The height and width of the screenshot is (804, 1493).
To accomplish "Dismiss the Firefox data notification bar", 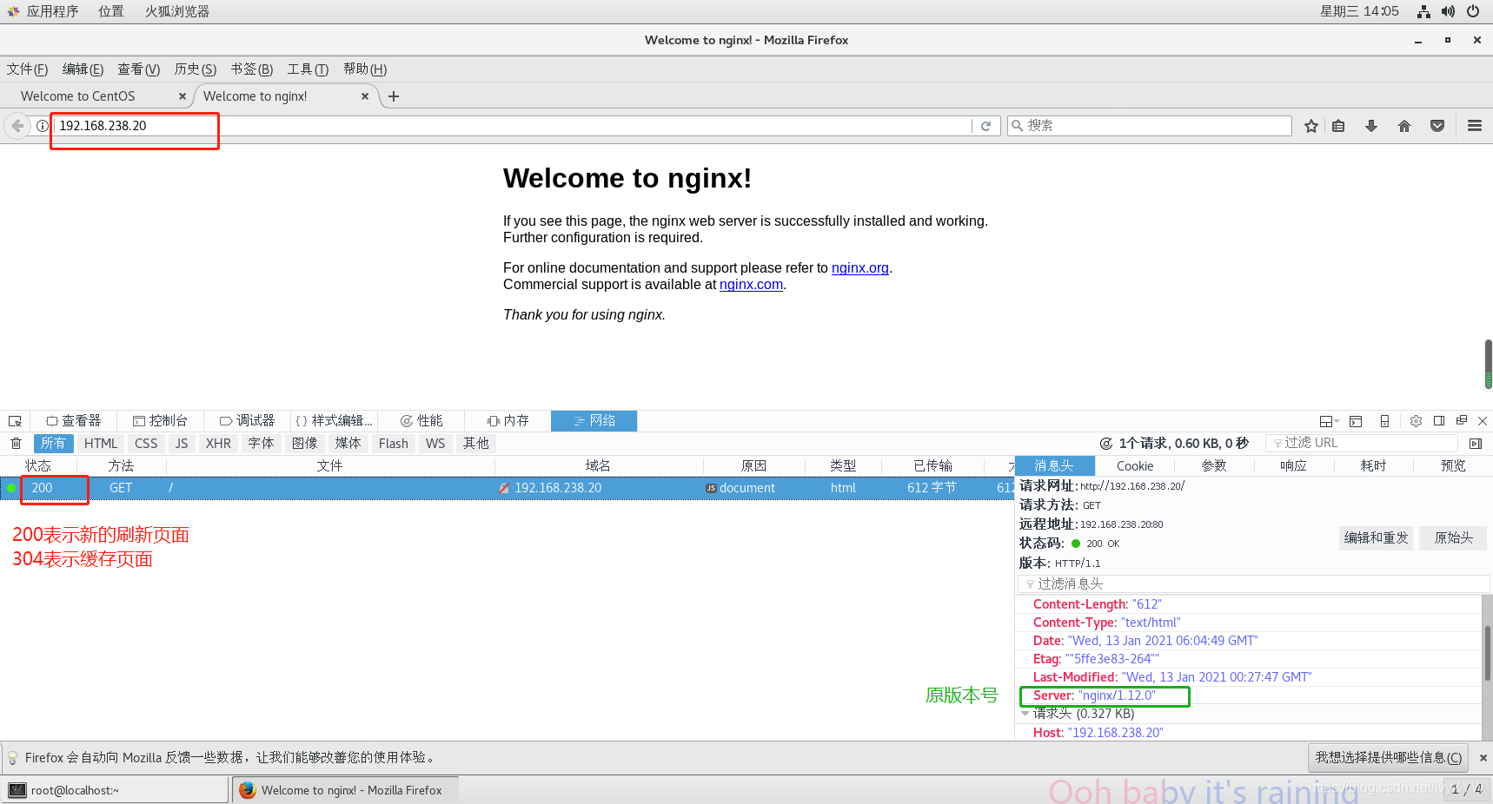I will point(1483,758).
